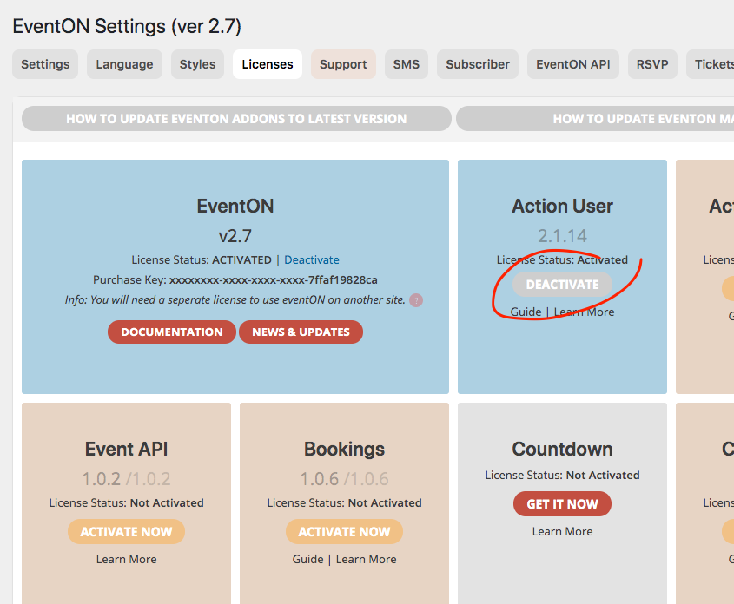734x604 pixels.
Task: Open the SMS tab
Action: click(407, 64)
